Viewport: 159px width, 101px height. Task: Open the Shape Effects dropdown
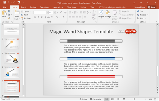click(126, 18)
